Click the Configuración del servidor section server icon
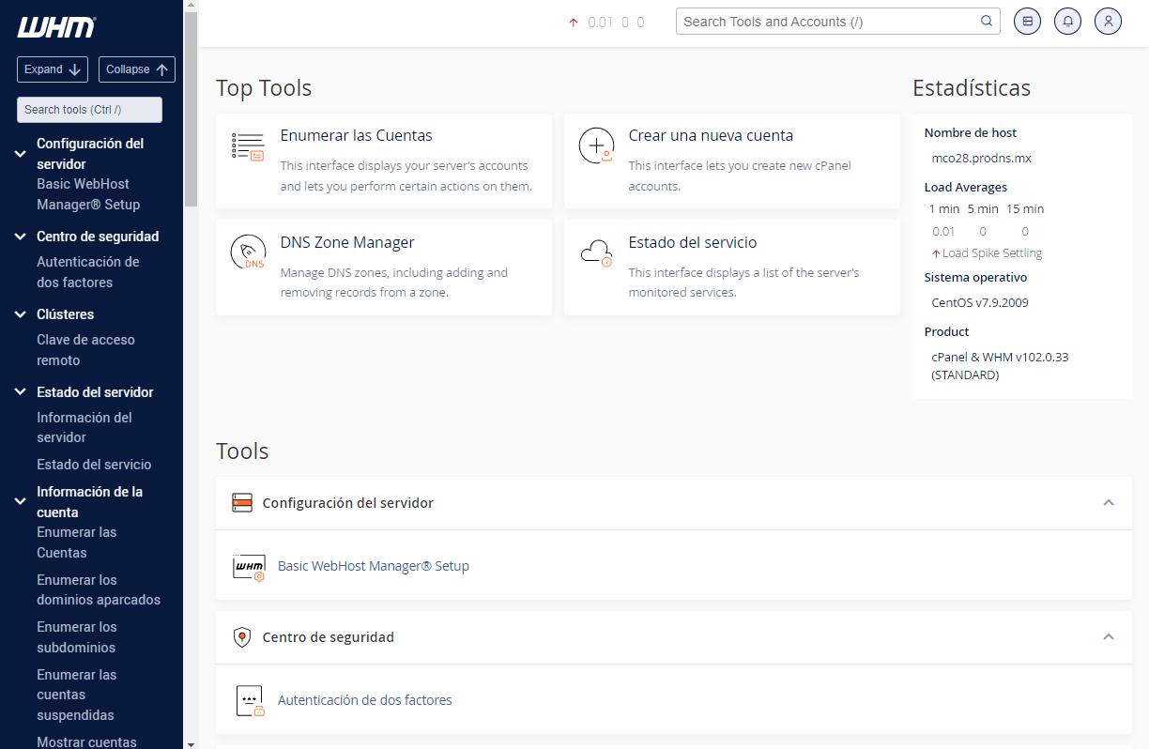This screenshot has width=1149, height=749. pyautogui.click(x=242, y=503)
